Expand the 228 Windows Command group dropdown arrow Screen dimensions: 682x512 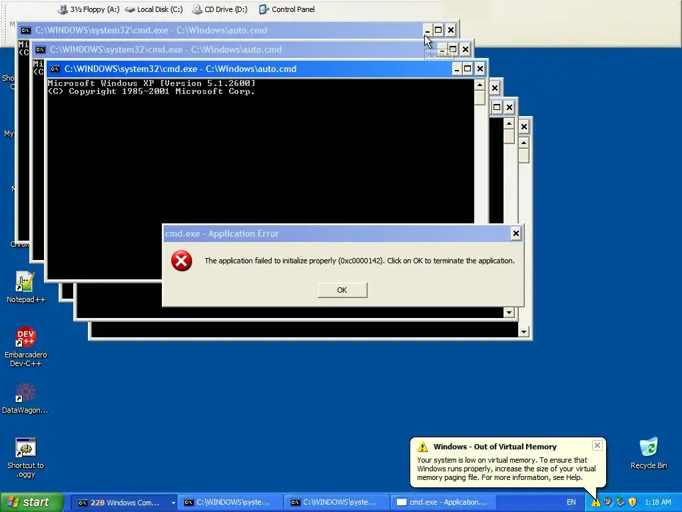(173, 503)
